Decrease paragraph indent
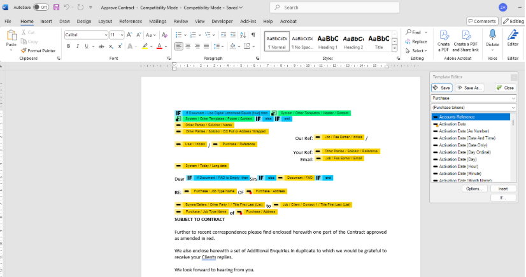This screenshot has height=277, width=526. 224,35
